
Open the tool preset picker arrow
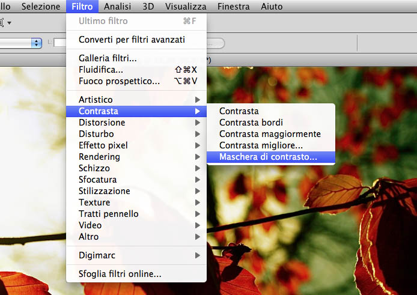click(9, 23)
